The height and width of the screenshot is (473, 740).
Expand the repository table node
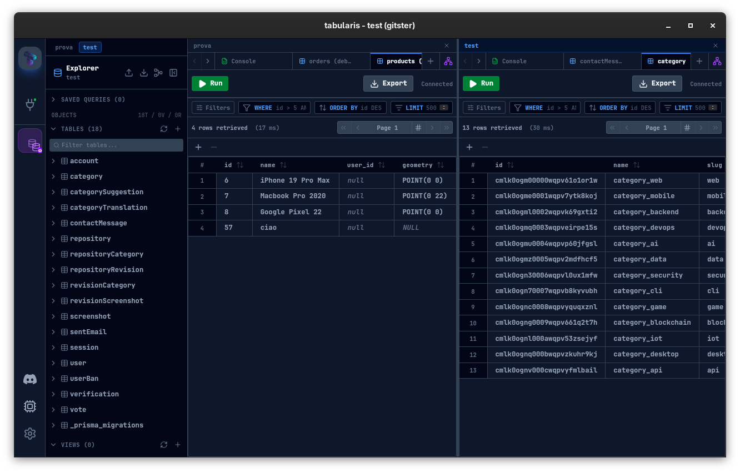click(x=54, y=239)
